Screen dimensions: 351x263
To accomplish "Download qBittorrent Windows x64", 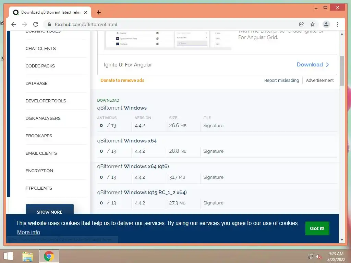I will click(x=127, y=141).
